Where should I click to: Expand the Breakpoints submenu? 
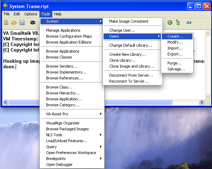[72, 159]
